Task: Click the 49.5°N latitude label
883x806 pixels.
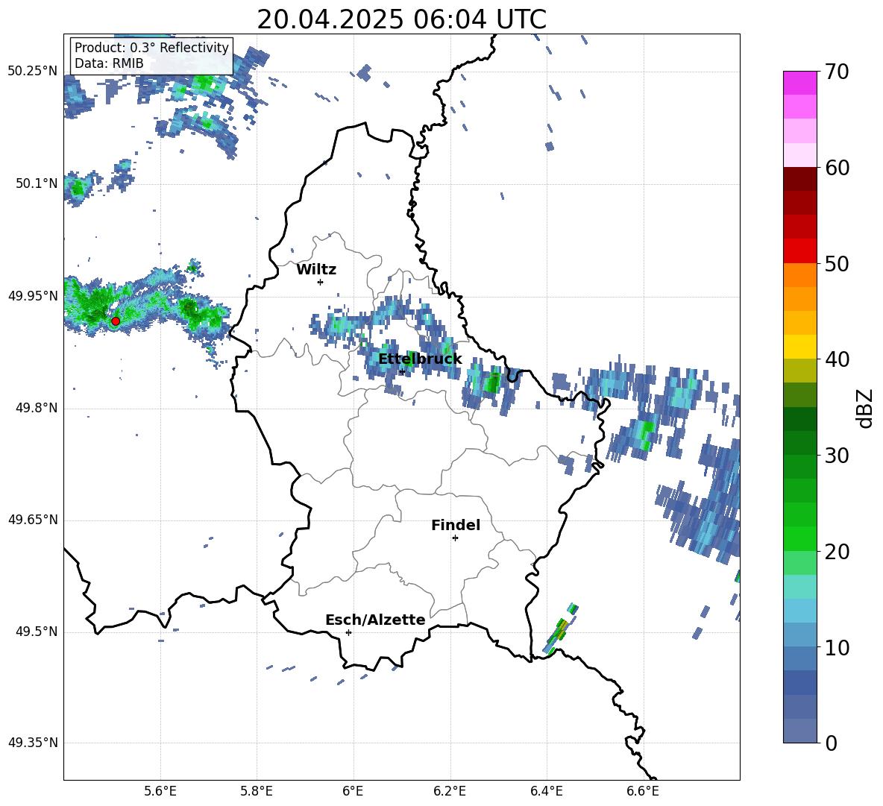Action: (x=36, y=632)
